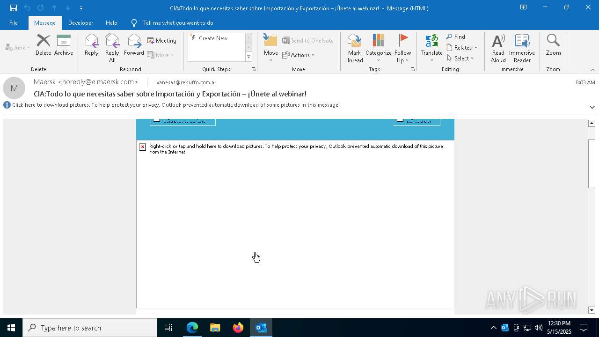The image size is (599, 337).
Task: Collapse the ribbon with the chevron
Action: 592,70
